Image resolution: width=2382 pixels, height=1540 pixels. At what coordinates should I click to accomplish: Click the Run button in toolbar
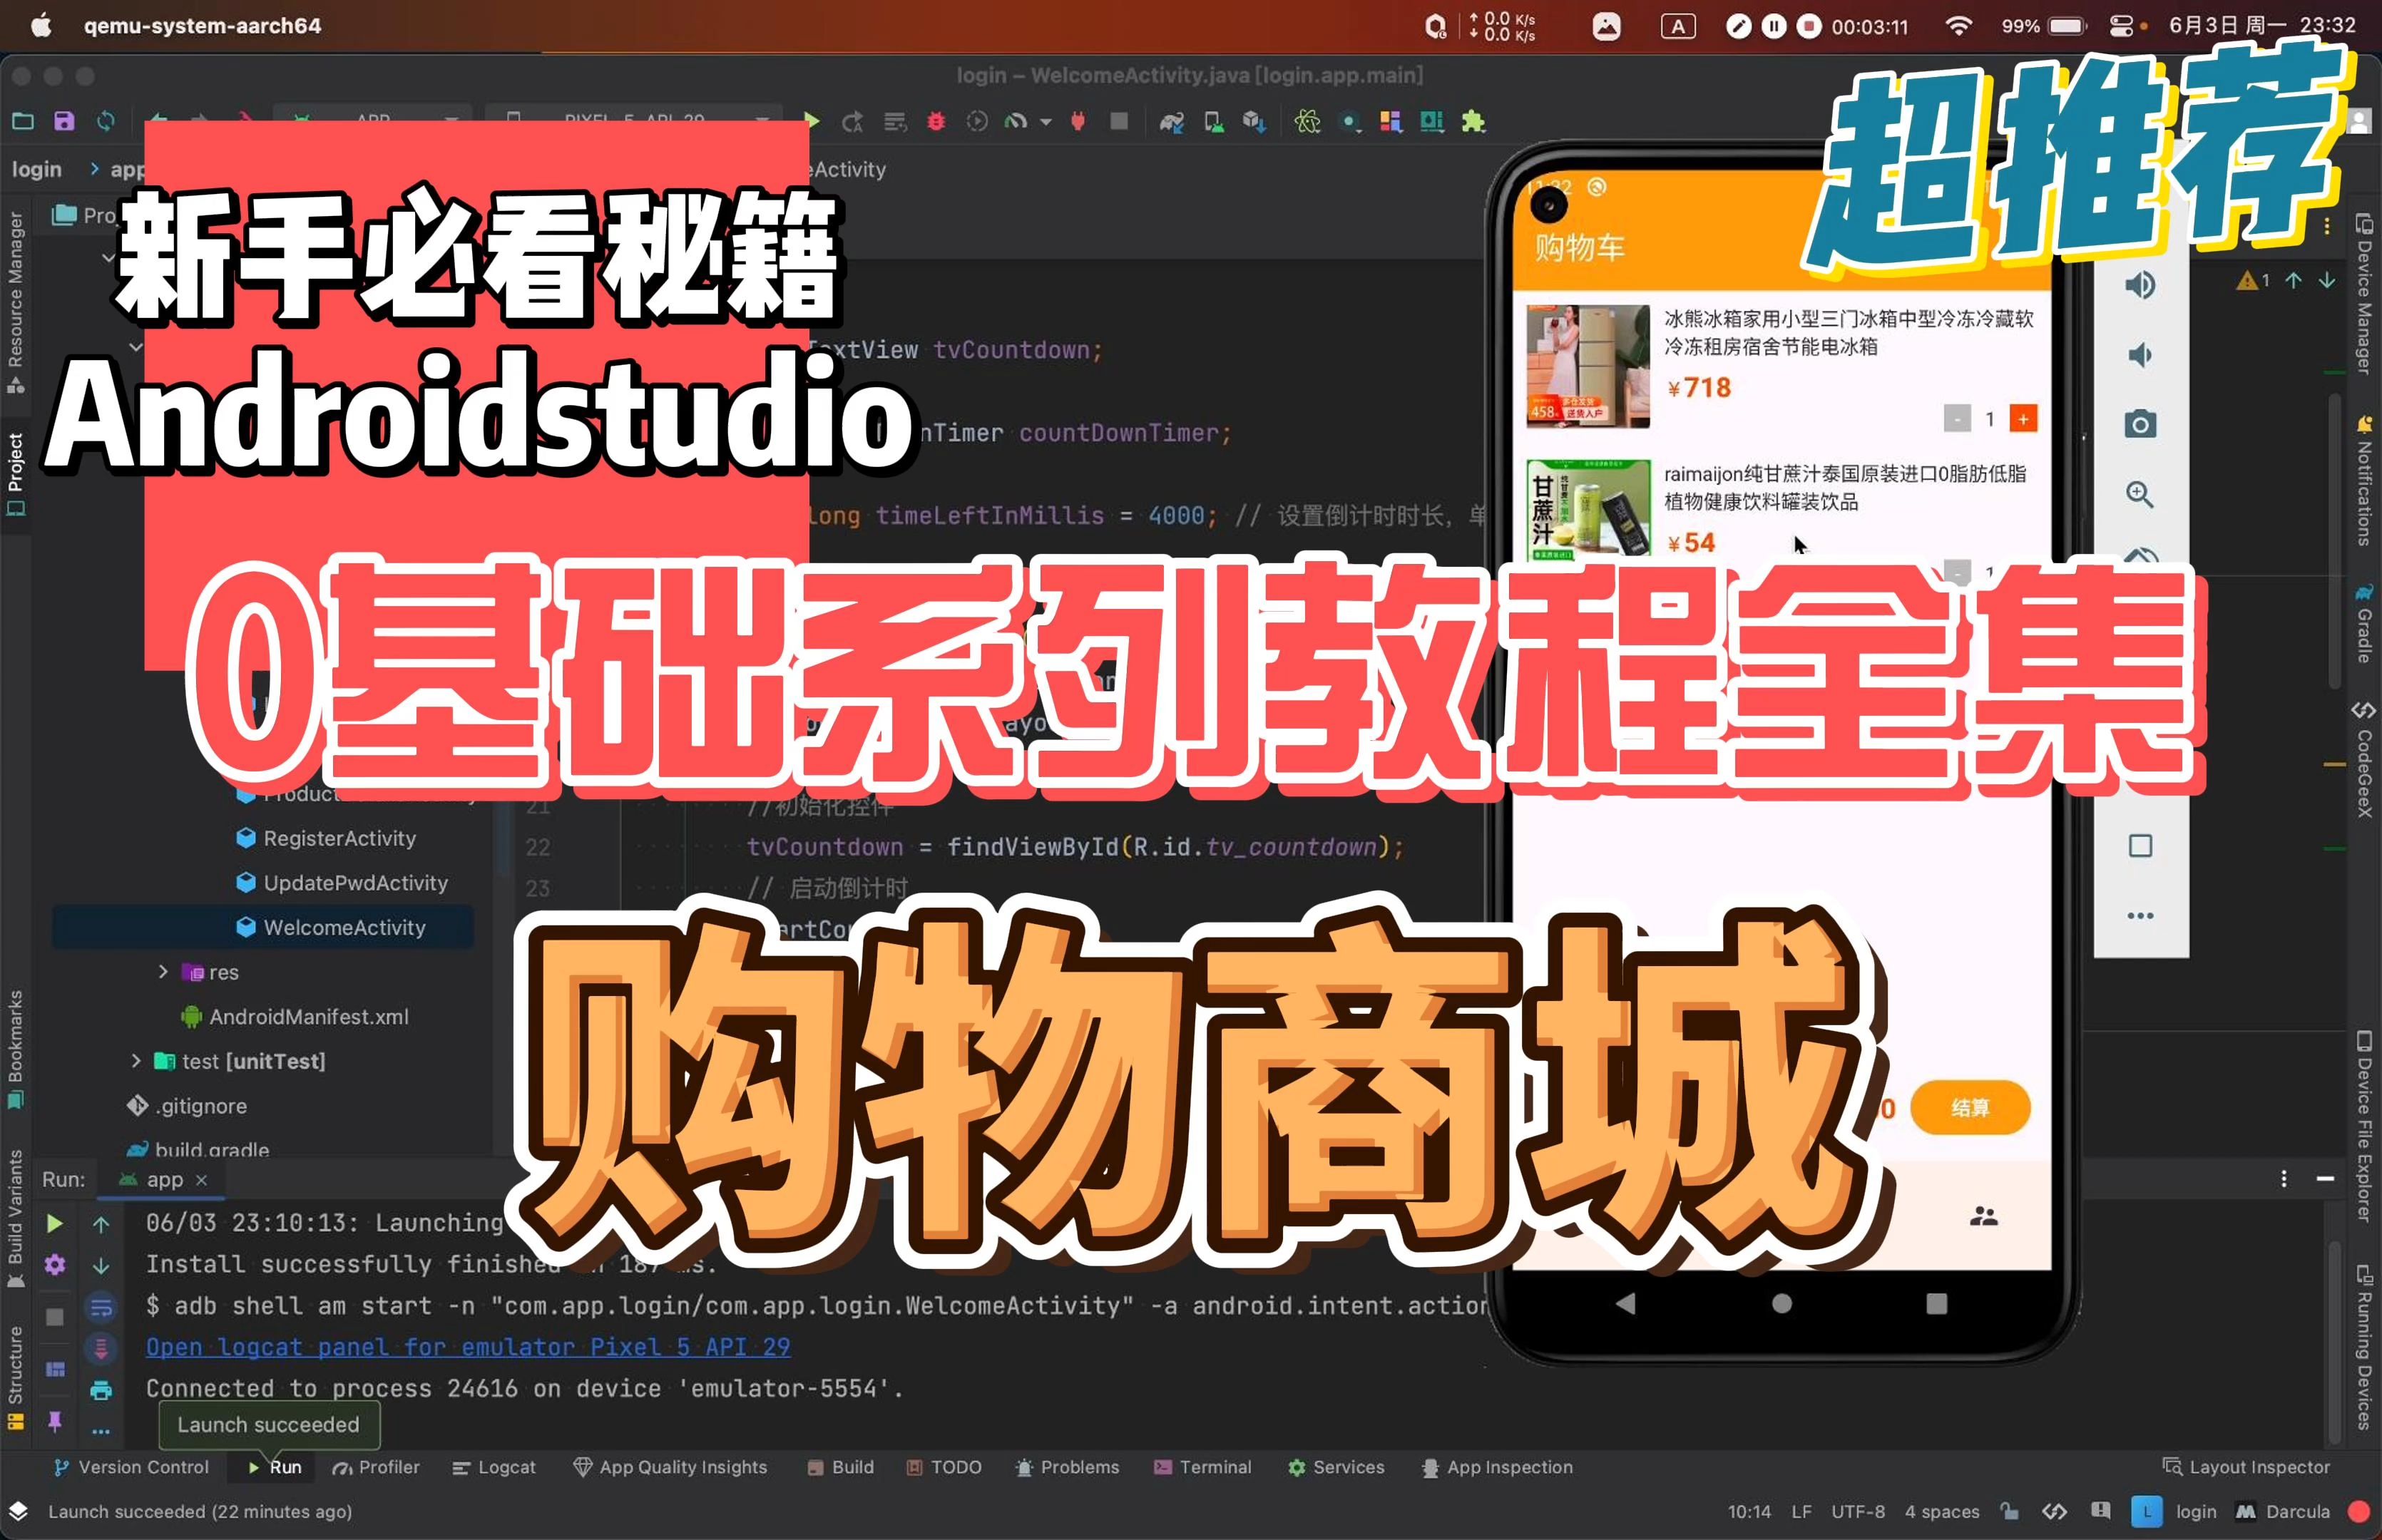811,121
